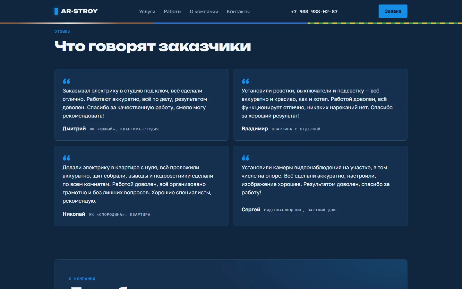Click the reviewer name Владимир
Screen dimensions: 462x289
click(x=255, y=128)
